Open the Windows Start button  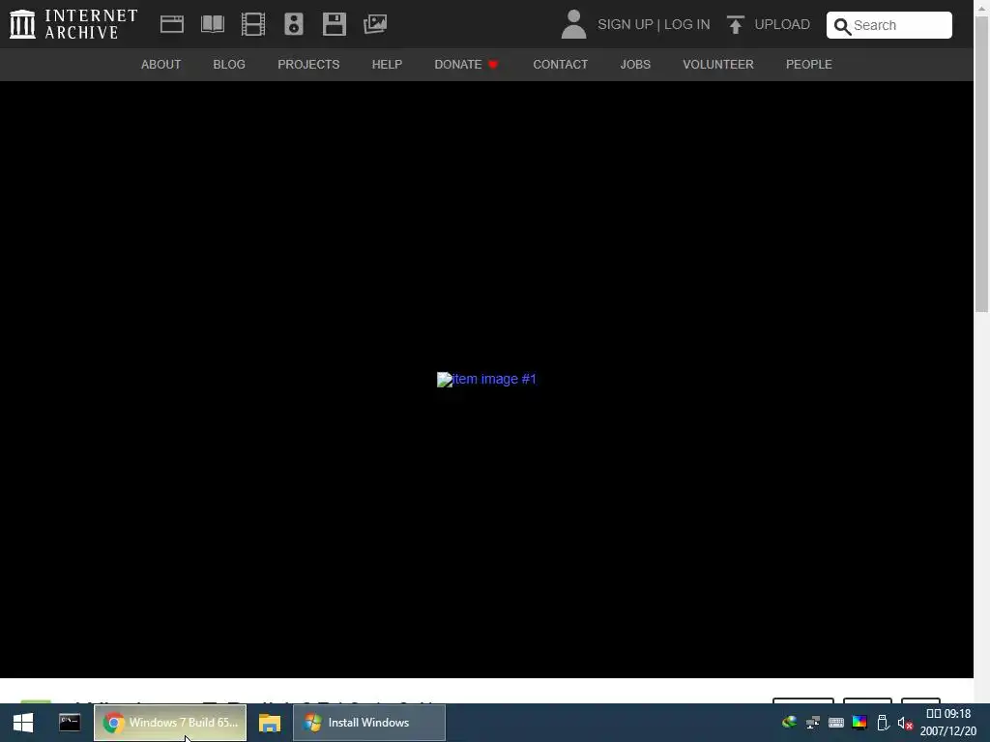[23, 723]
